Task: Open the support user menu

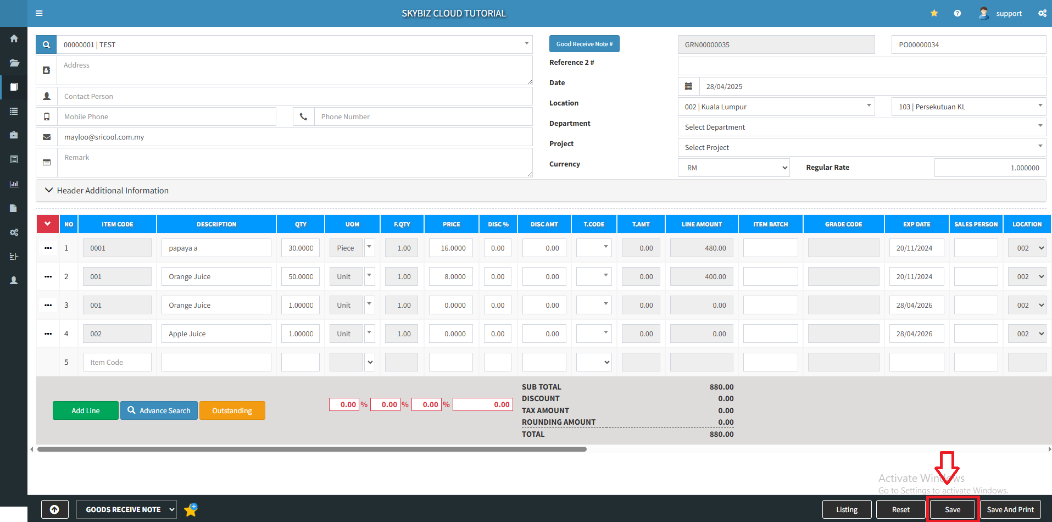Action: pyautogui.click(x=1001, y=13)
